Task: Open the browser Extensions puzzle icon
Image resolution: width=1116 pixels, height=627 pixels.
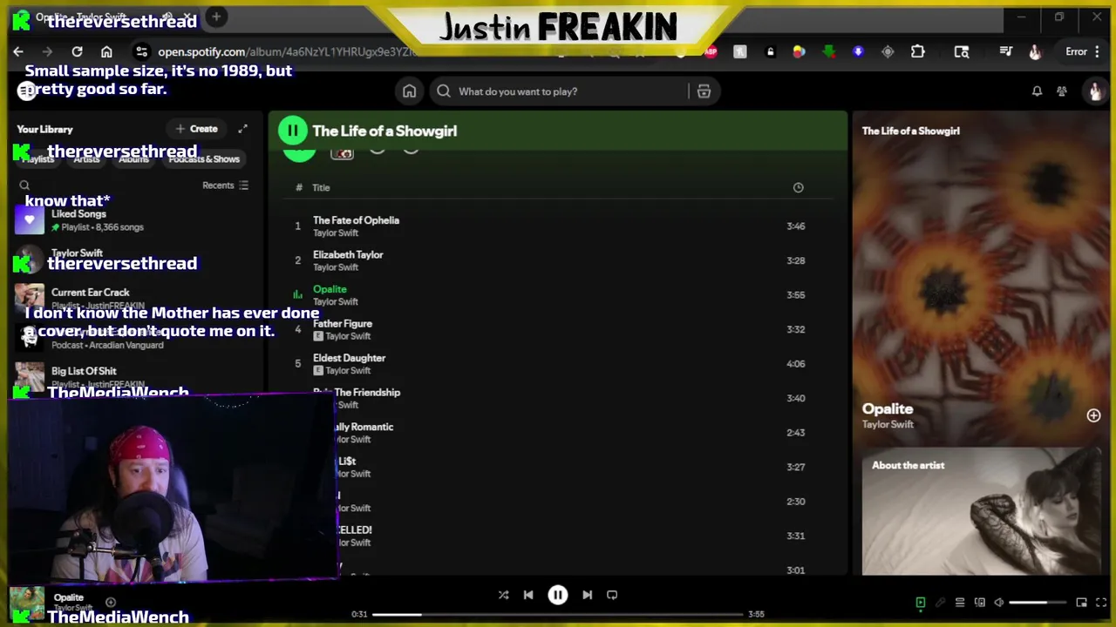Action: click(x=918, y=51)
